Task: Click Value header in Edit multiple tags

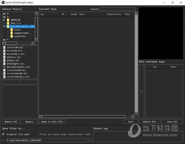Action: tap(173, 67)
